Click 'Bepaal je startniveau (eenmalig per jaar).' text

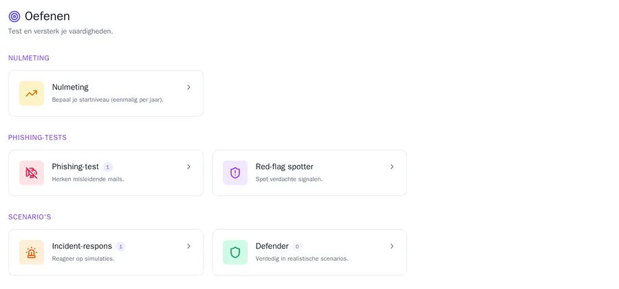click(x=108, y=100)
